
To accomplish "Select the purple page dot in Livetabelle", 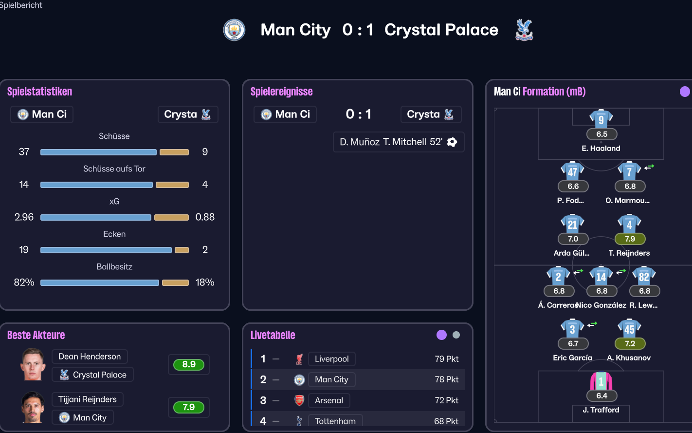I will (441, 335).
